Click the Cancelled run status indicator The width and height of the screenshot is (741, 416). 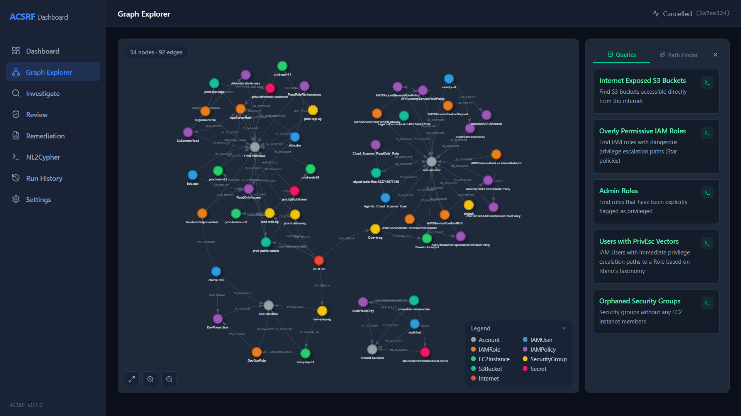(691, 13)
